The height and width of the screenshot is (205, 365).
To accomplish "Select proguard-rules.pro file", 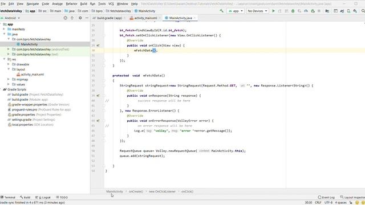I will tap(39, 109).
